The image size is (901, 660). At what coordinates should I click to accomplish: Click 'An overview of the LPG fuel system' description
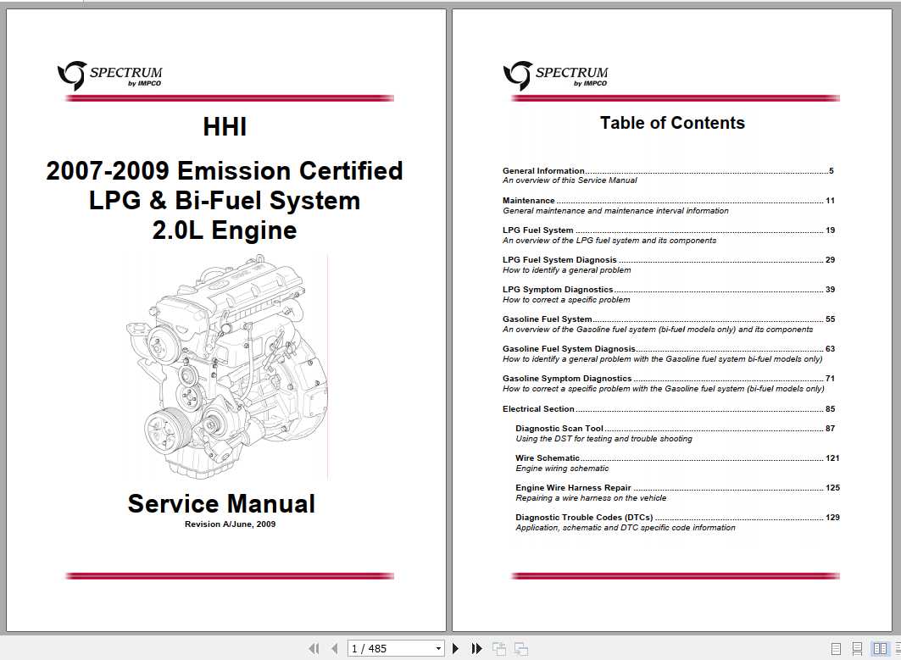pos(609,240)
